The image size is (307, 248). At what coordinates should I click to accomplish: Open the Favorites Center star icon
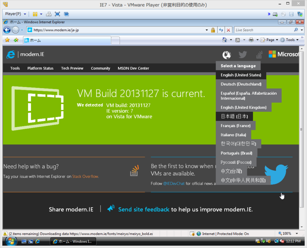(7, 40)
